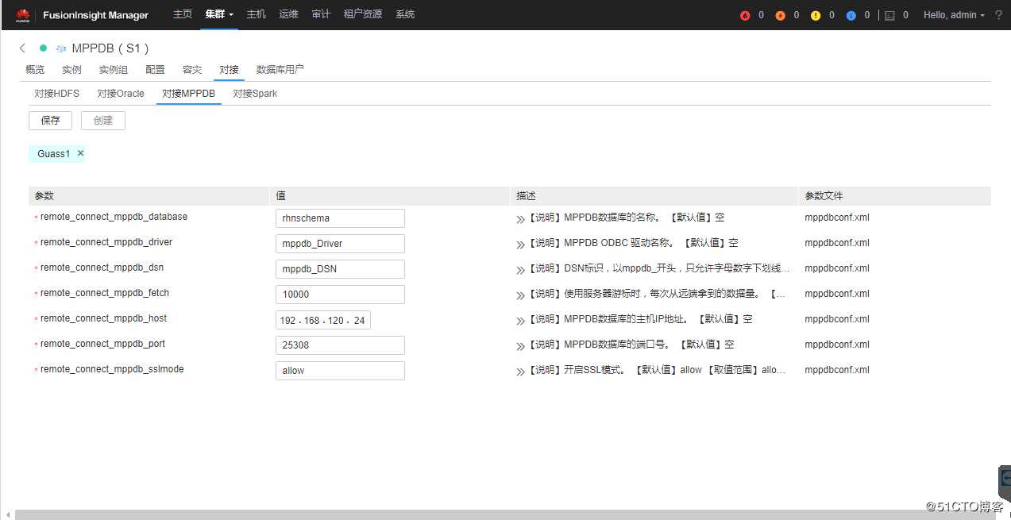Image resolution: width=1011 pixels, height=520 pixels.
Task: Expand description for remote_connect_mppdb_dsn
Action: [521, 269]
